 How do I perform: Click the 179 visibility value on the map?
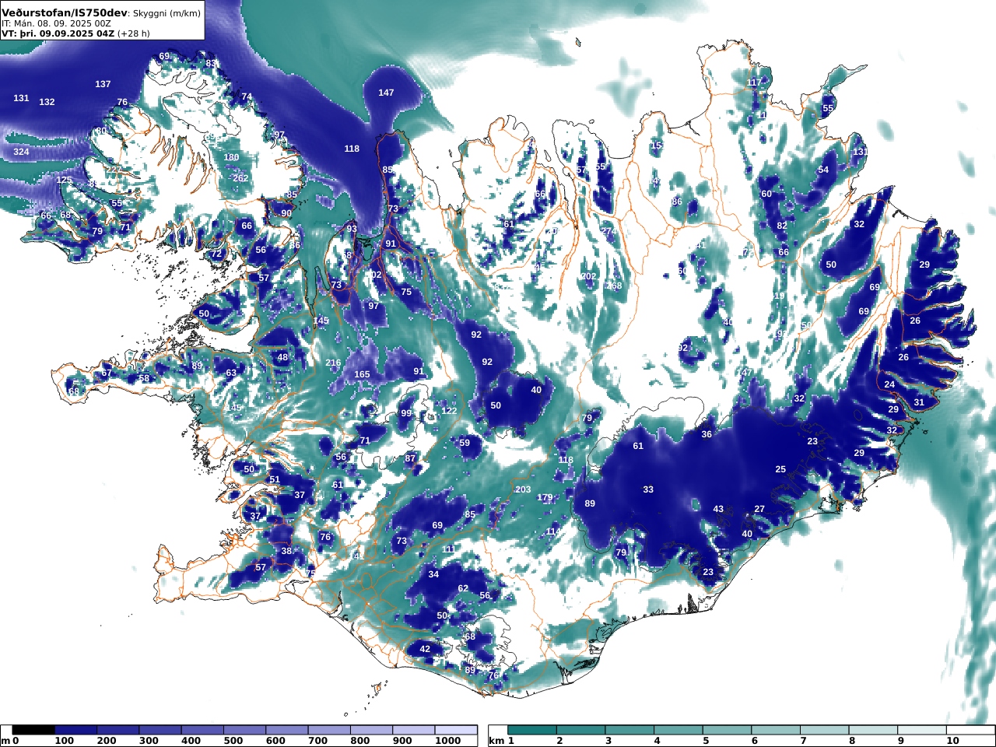pos(545,497)
